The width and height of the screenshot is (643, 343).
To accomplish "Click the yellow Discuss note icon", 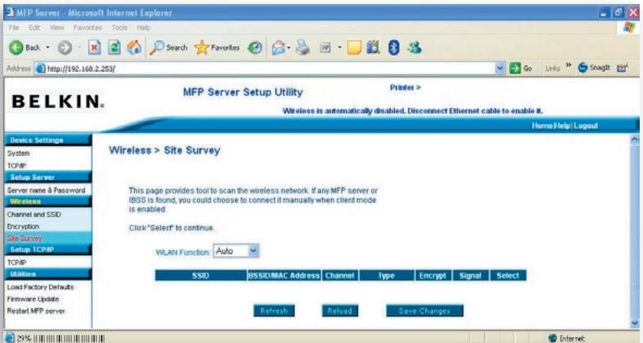I will pos(354,48).
